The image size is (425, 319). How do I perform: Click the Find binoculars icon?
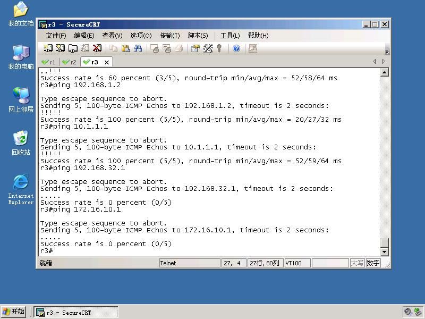point(138,48)
